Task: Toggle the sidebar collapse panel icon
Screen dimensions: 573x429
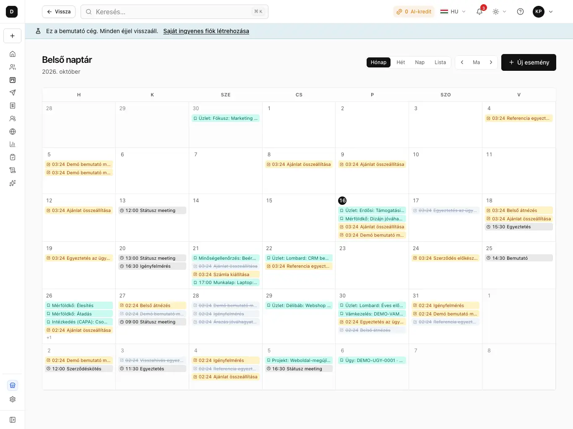Action: click(13, 420)
